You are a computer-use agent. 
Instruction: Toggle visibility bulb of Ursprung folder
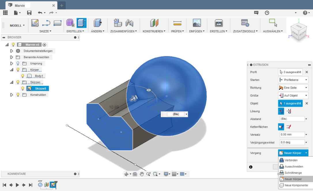tap(18, 63)
